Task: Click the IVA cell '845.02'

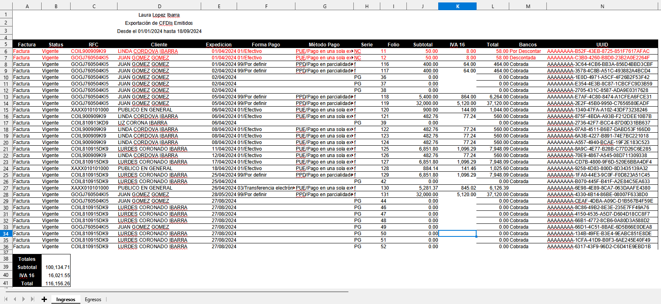Action: 457,188
